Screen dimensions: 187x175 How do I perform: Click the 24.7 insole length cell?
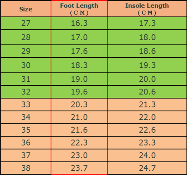click(147, 168)
